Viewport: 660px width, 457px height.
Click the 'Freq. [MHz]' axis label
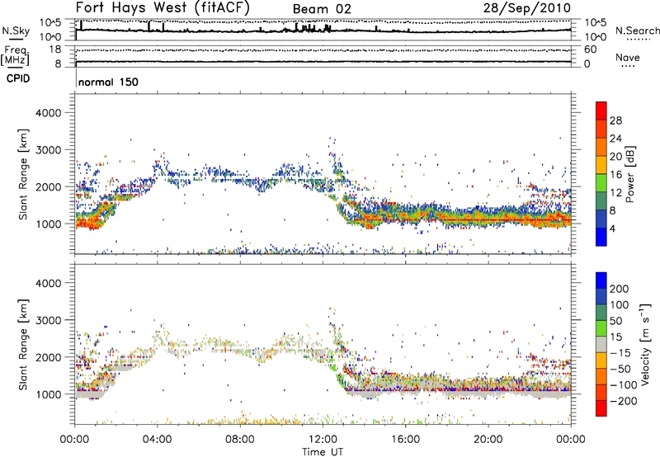point(16,55)
